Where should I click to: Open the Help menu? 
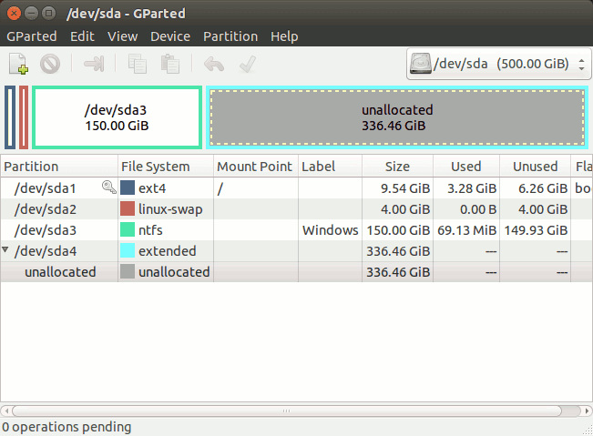[x=284, y=36]
